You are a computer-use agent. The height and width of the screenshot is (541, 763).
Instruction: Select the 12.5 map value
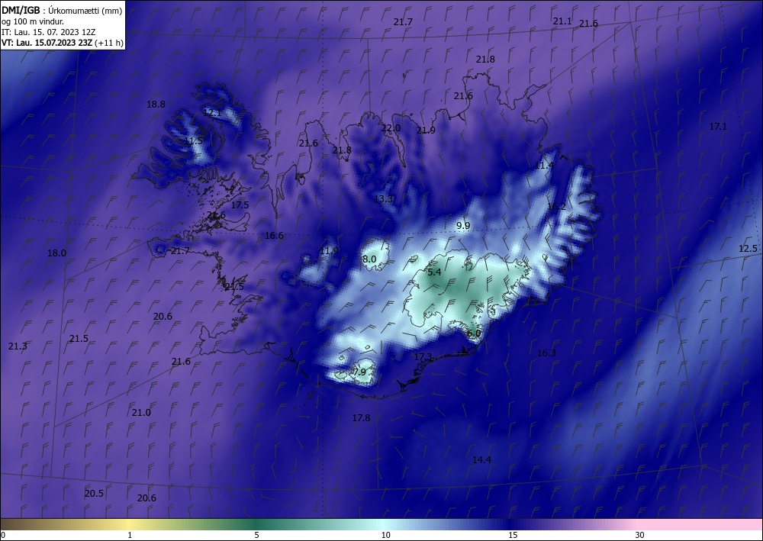[x=748, y=249]
